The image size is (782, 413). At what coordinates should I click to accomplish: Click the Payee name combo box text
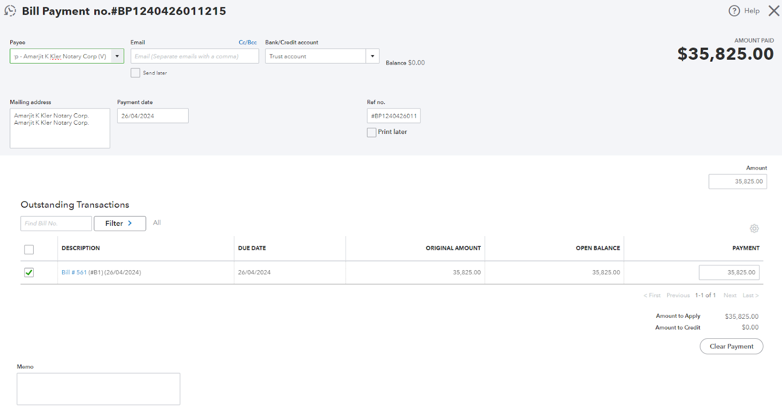61,56
